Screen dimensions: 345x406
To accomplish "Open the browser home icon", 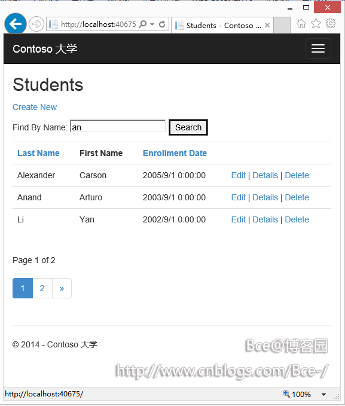I will tap(301, 24).
